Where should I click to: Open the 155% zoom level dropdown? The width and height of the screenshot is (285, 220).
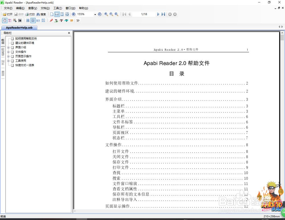point(95,14)
